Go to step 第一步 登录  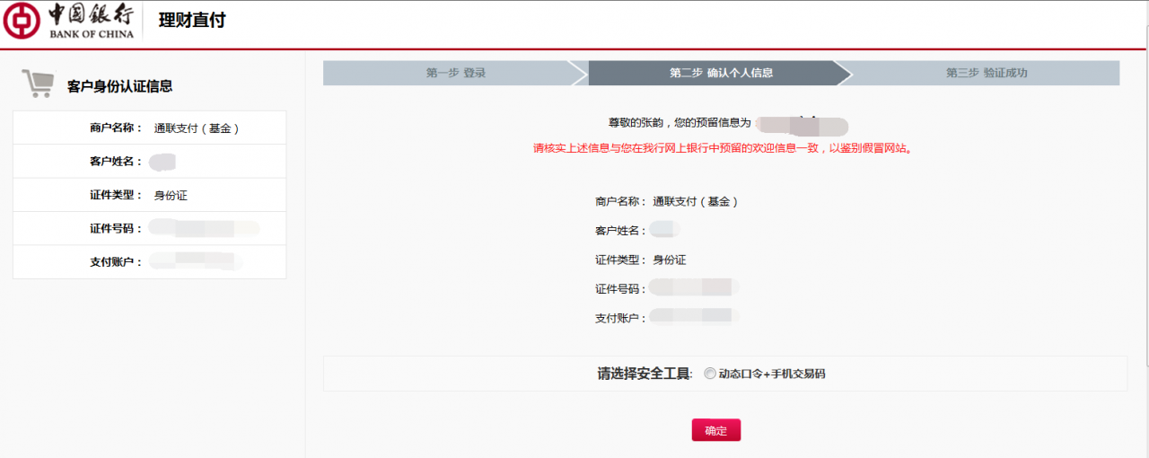coord(455,73)
